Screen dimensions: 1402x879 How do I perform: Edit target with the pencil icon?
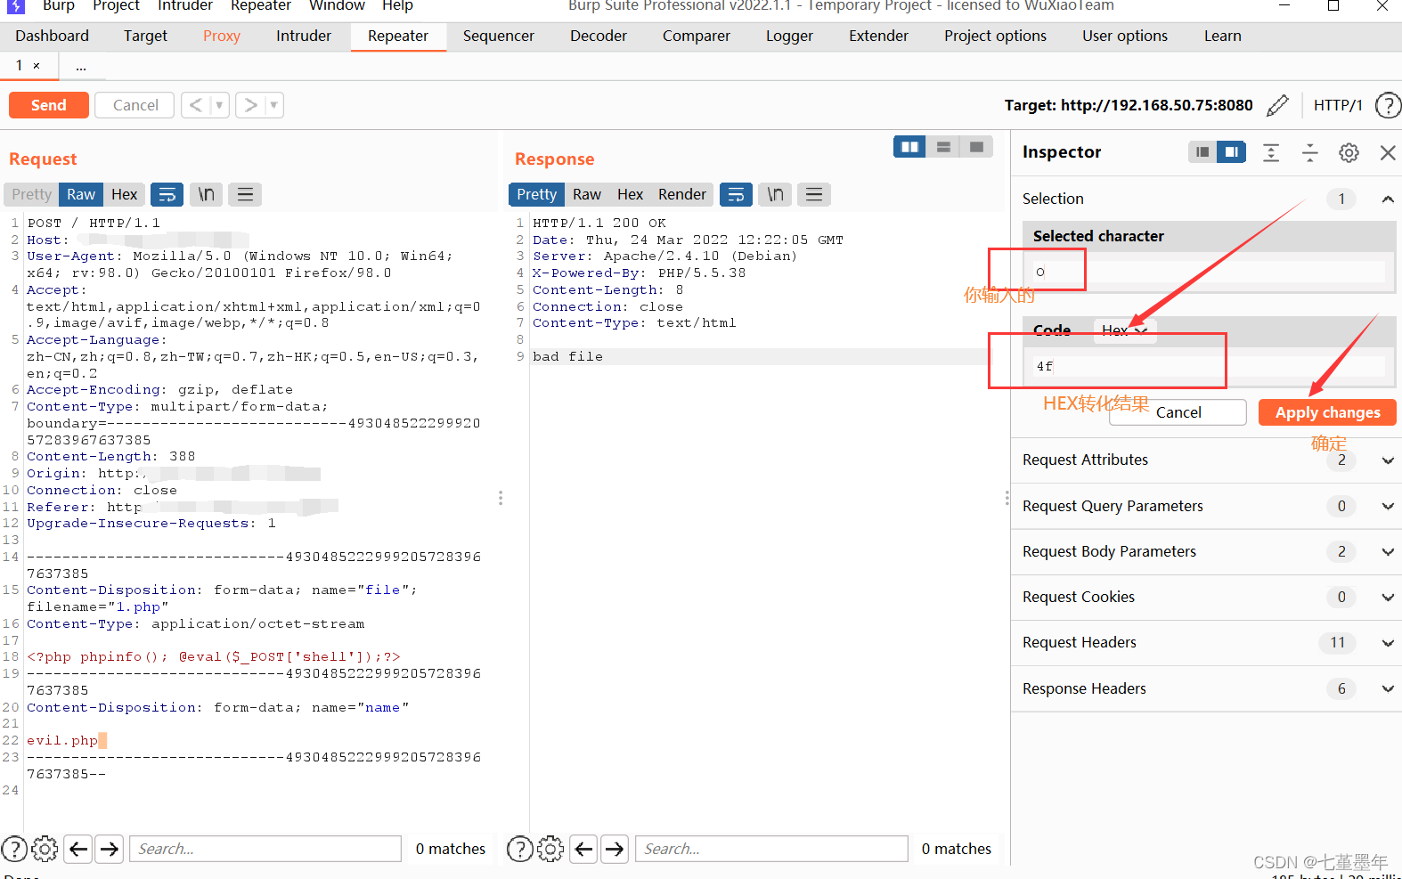(x=1277, y=105)
